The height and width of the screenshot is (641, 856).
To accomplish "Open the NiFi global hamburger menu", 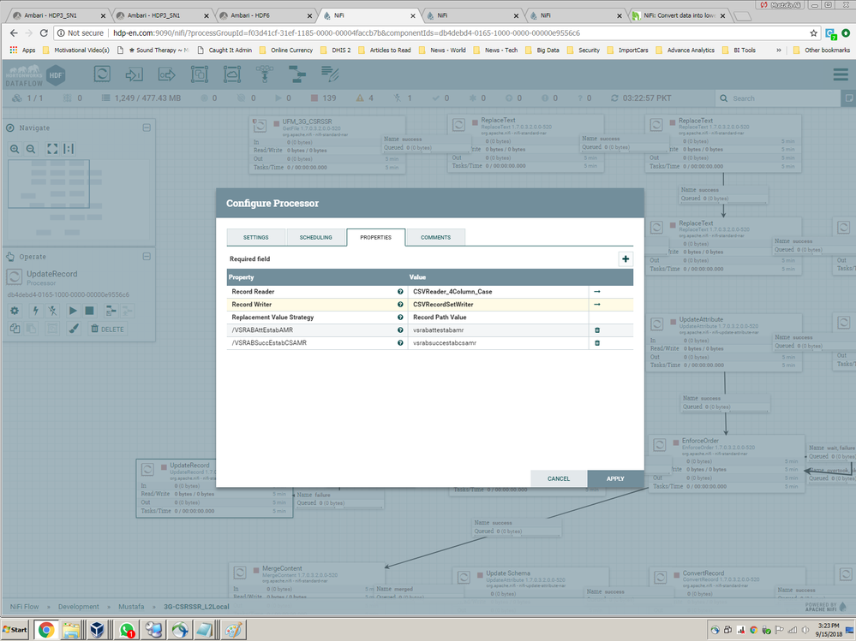I will 841,74.
